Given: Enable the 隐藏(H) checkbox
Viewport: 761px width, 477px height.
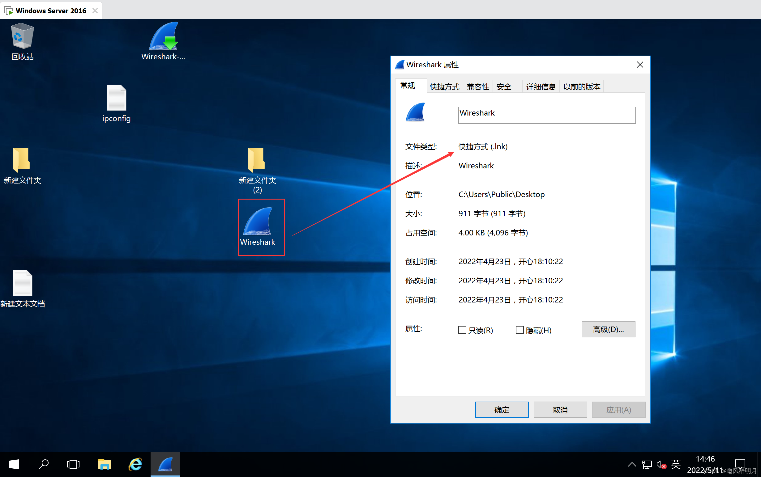Looking at the screenshot, I should click(520, 330).
